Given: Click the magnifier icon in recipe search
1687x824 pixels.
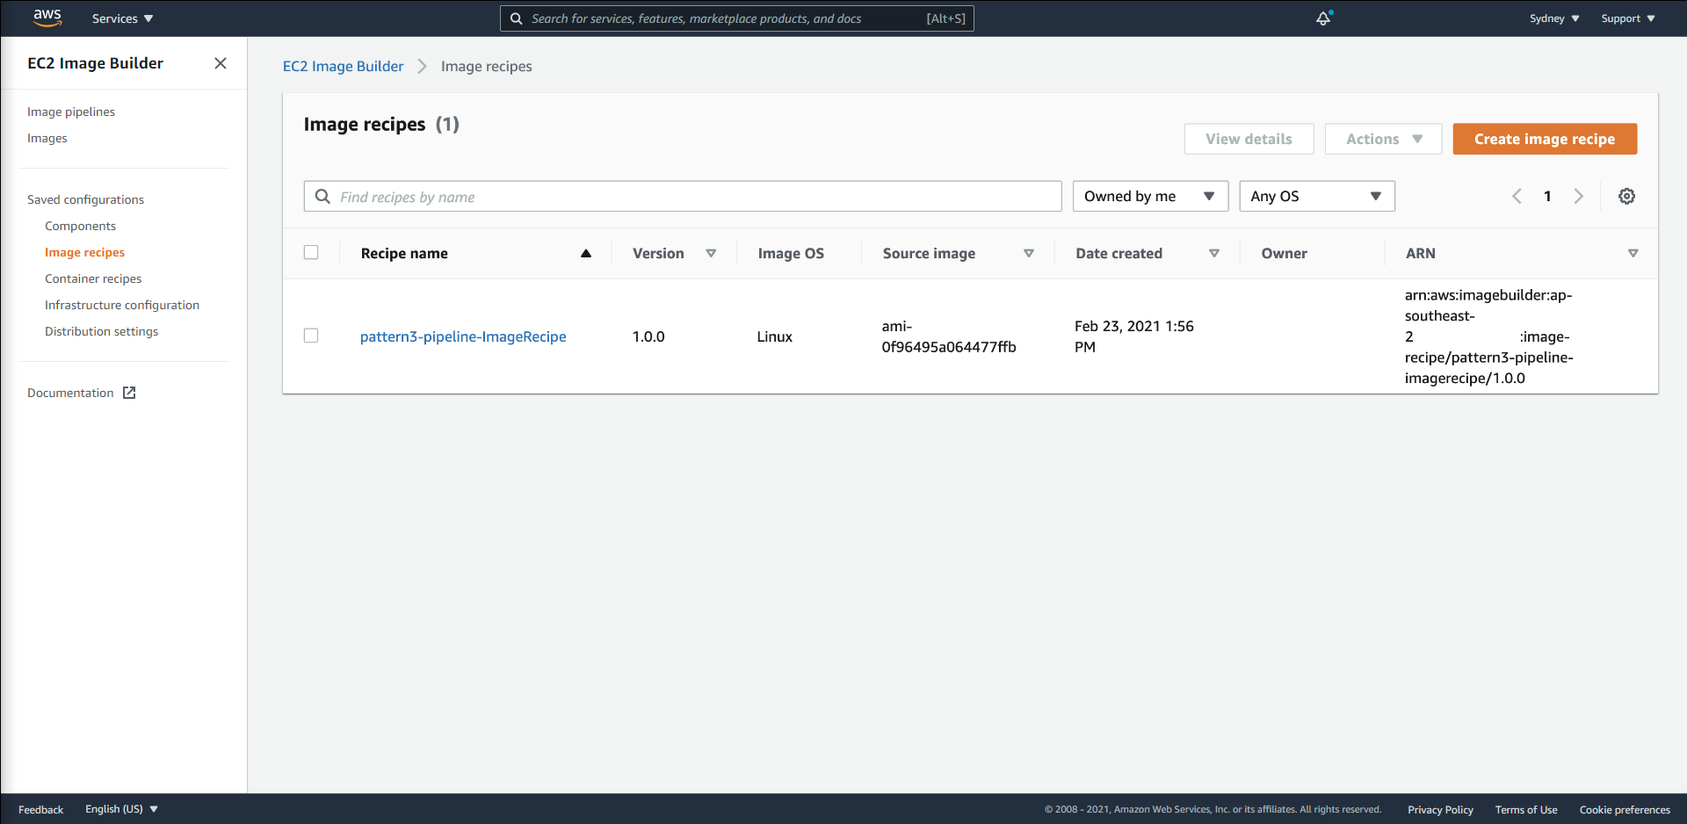Looking at the screenshot, I should click(322, 196).
